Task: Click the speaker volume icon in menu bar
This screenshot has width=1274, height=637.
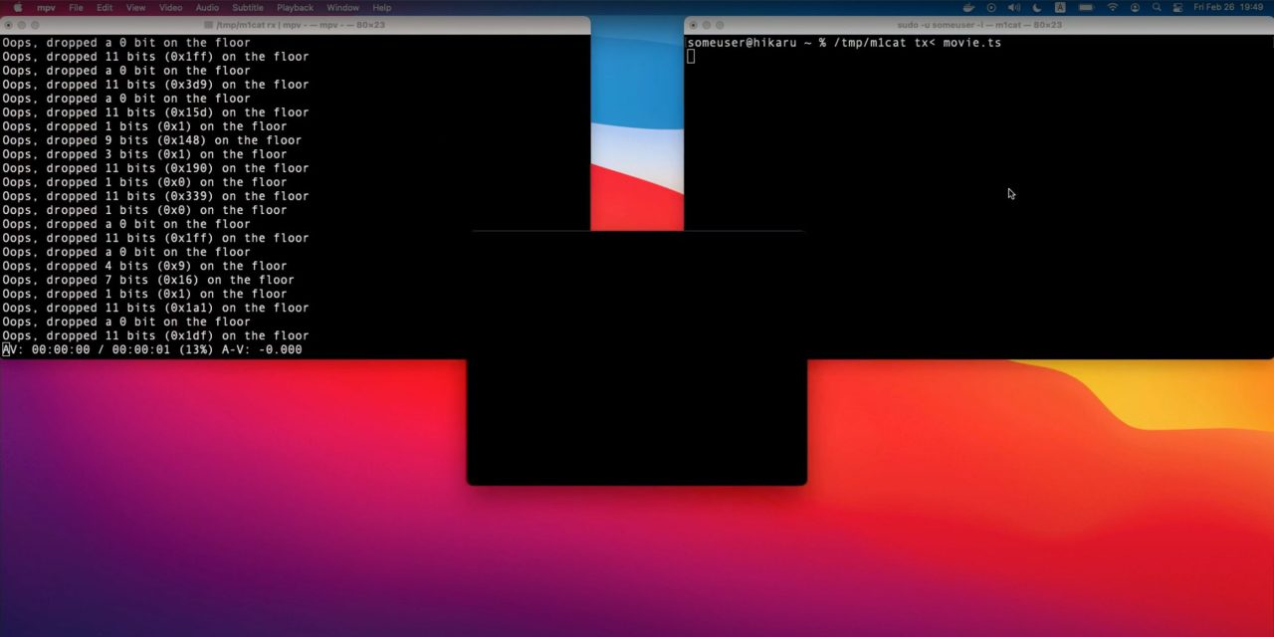Action: coord(1013,7)
